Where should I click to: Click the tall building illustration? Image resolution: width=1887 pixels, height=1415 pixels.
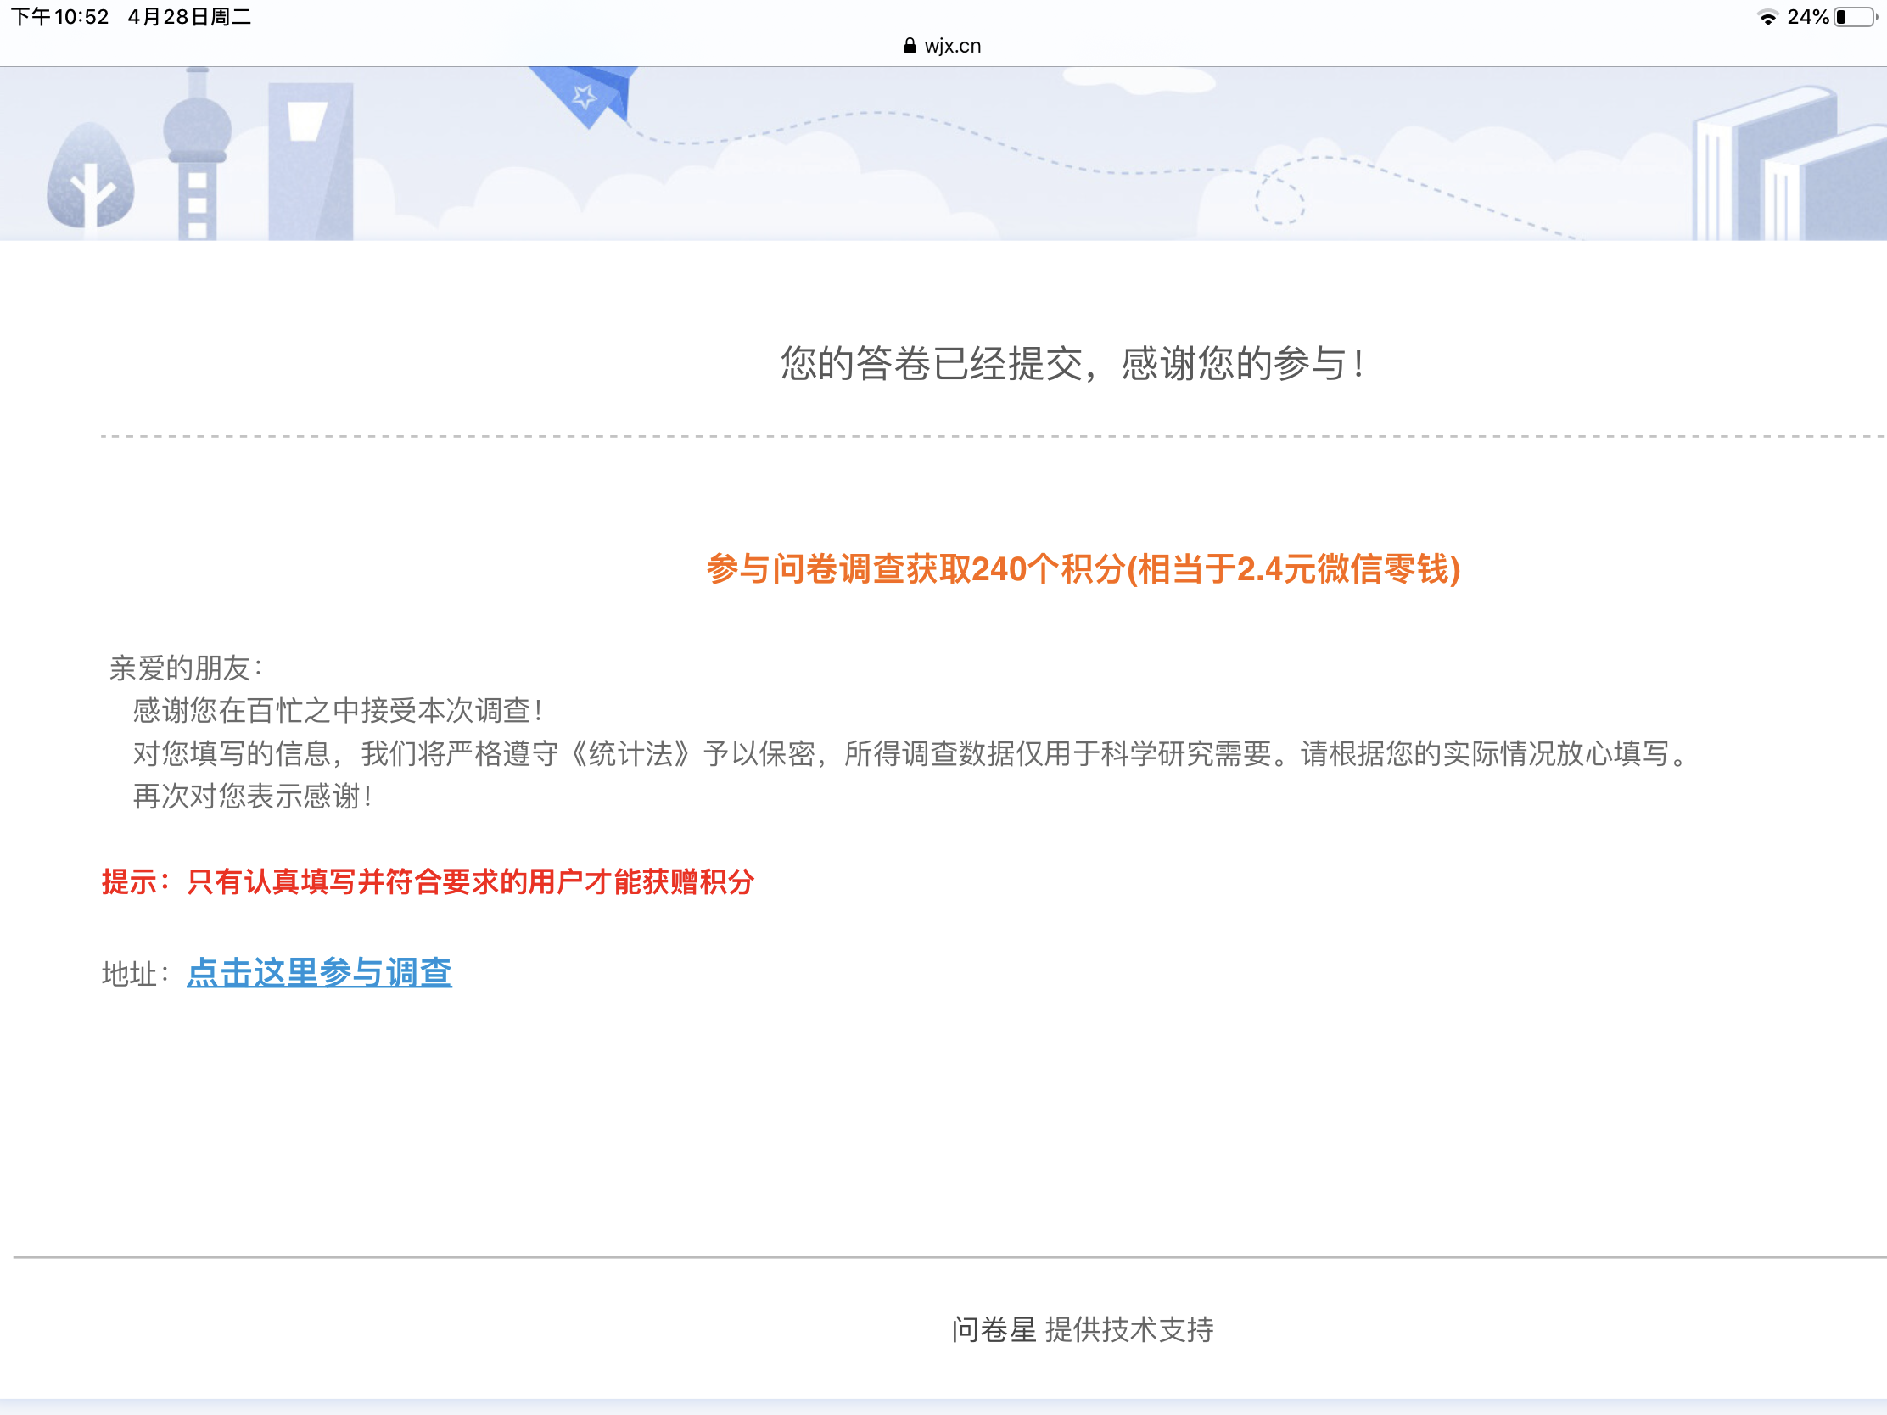point(311,162)
